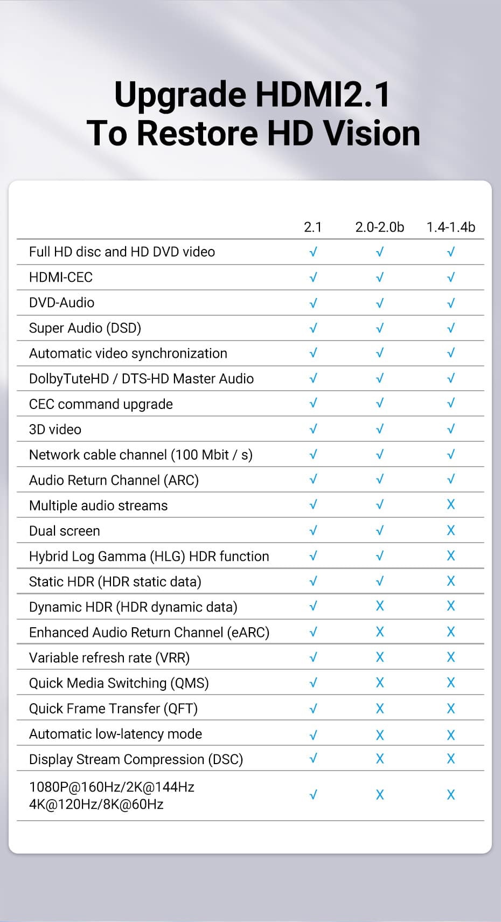Click the 2.0-2.0b X for Quick Media Switching
The image size is (501, 922).
[x=380, y=682]
